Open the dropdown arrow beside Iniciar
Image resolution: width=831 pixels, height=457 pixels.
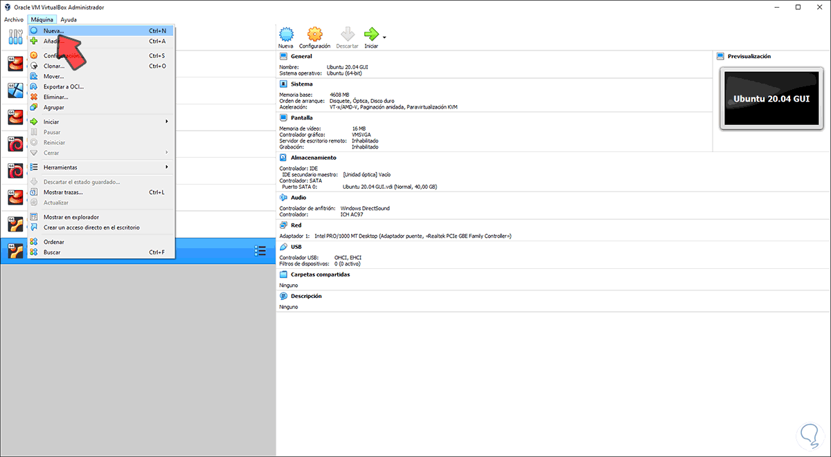click(384, 37)
